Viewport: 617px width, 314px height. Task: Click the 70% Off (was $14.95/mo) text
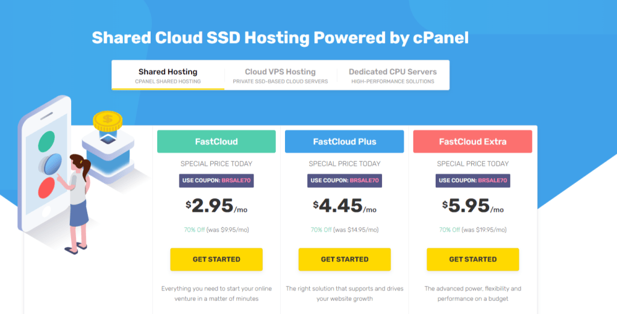pyautogui.click(x=345, y=230)
